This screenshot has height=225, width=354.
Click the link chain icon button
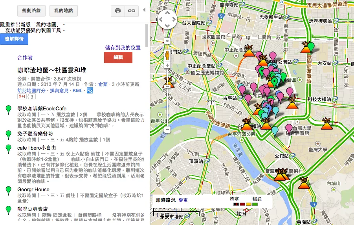131,11
